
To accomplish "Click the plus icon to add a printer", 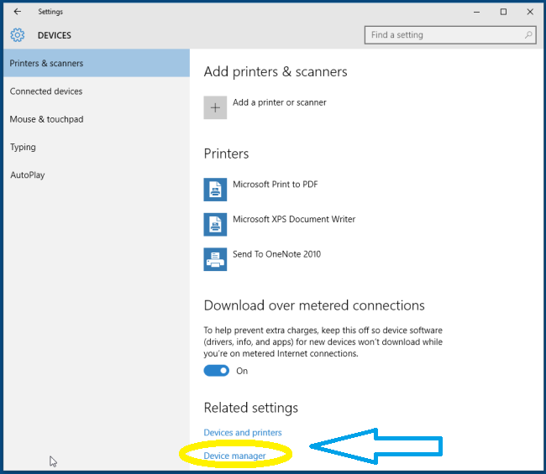I will (215, 107).
